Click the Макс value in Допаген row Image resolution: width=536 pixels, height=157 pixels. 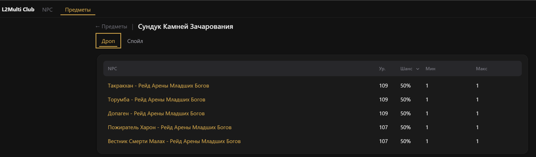(x=477, y=114)
